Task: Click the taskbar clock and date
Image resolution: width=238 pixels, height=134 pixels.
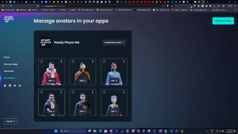Action: click(229, 131)
